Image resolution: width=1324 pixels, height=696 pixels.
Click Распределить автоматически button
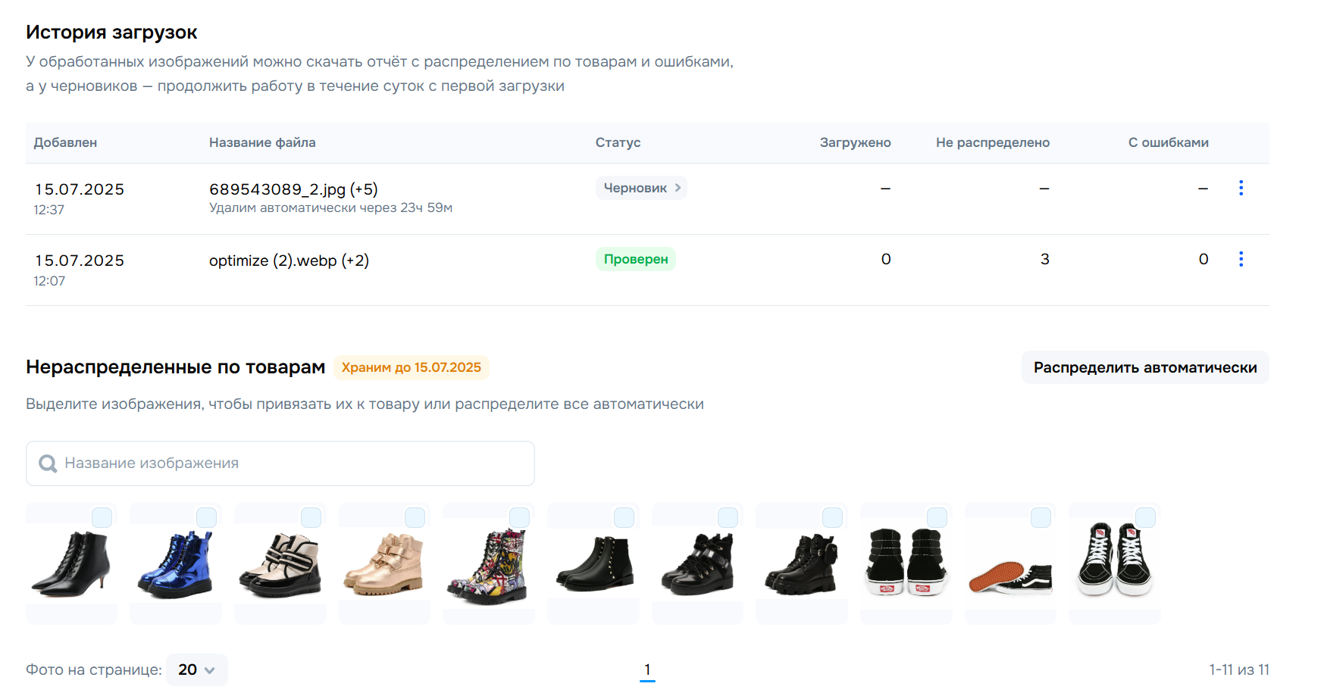[1145, 367]
